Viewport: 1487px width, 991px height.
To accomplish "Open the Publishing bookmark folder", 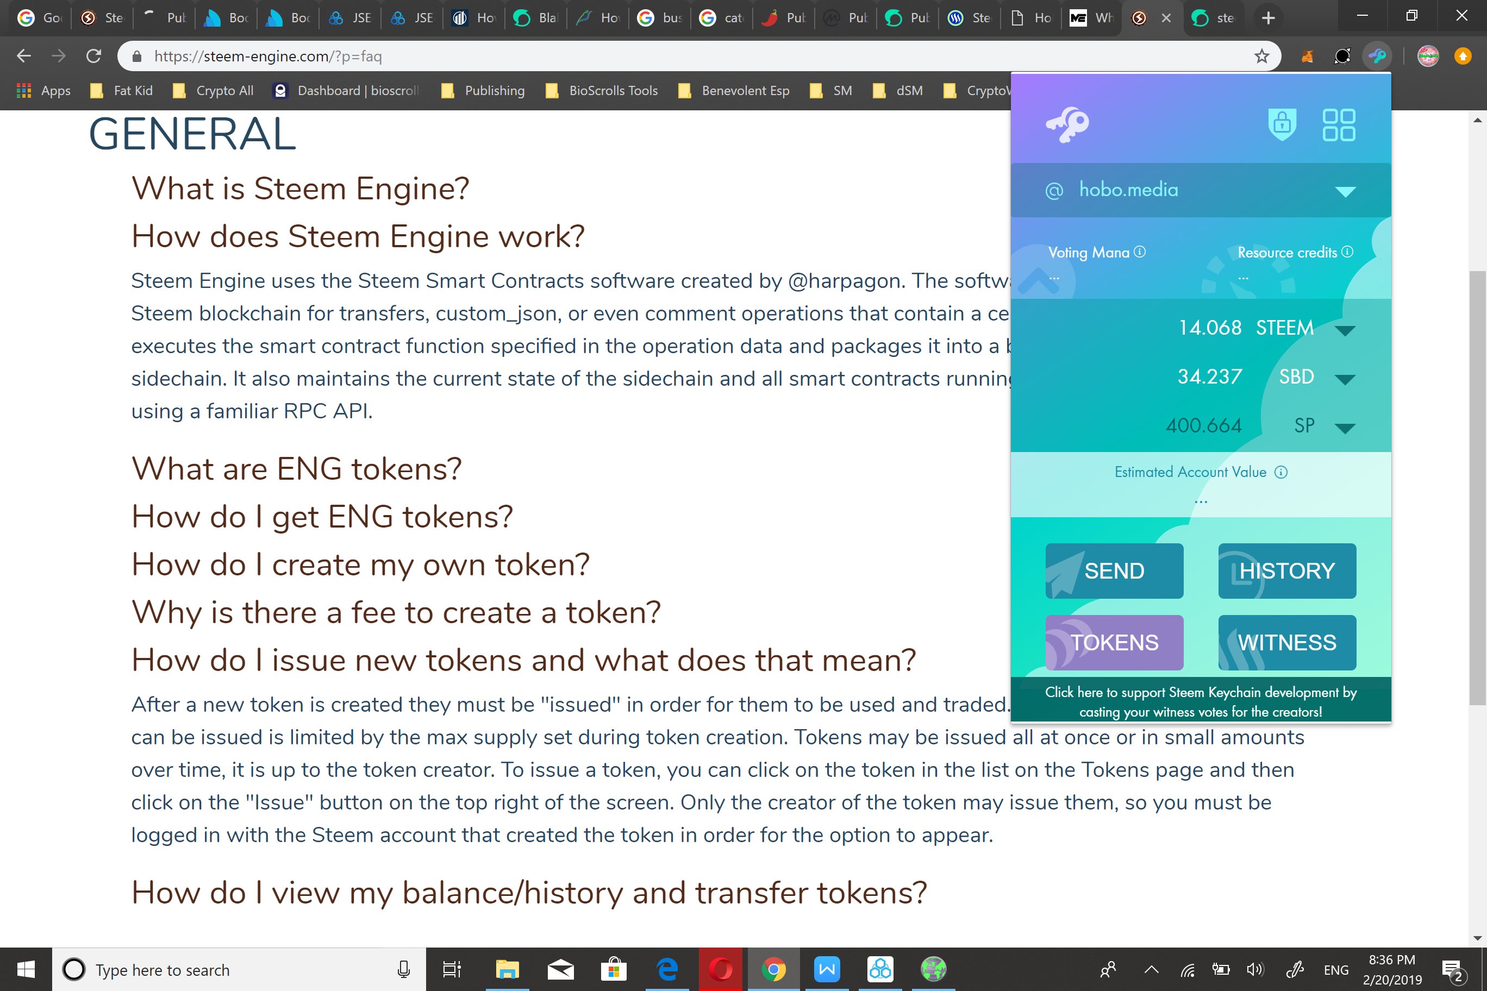I will pos(483,90).
